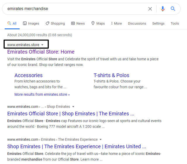Open Emirates Official Store: Home result
Viewport: 187px width, 164px height.
pos(41,52)
